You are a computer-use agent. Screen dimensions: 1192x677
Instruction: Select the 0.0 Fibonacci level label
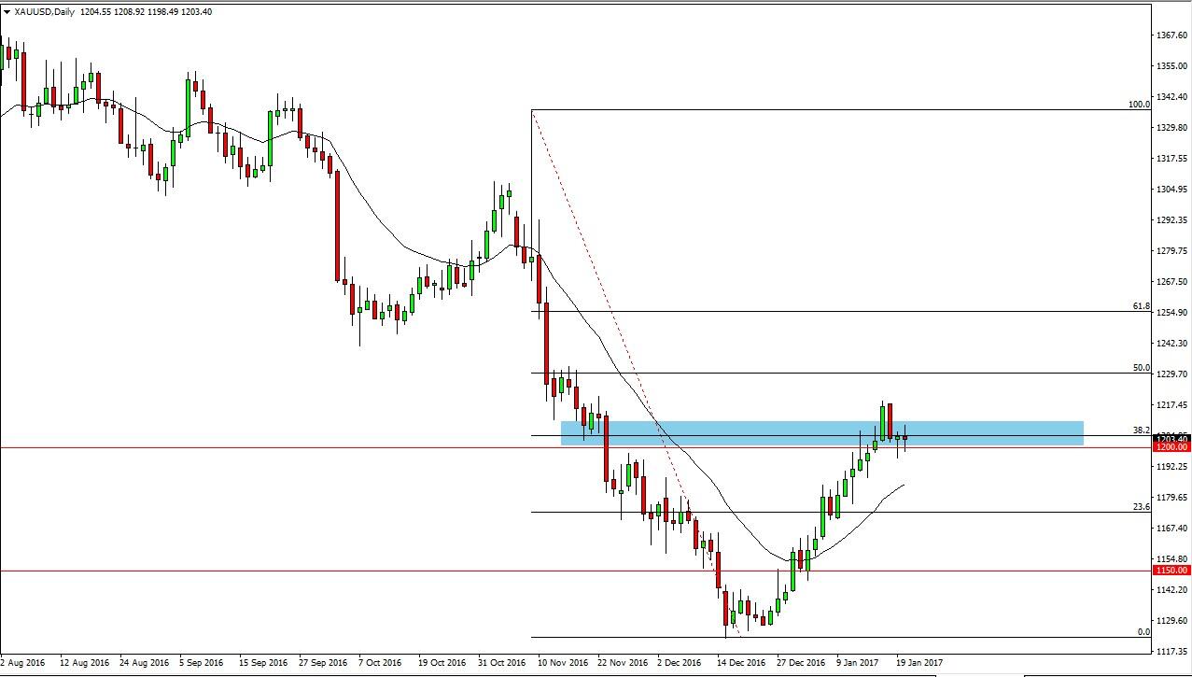click(x=1143, y=632)
